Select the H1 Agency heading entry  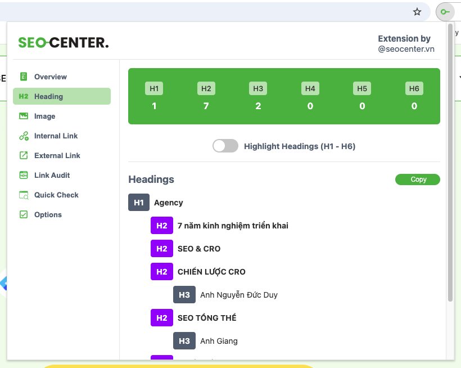[x=168, y=203]
